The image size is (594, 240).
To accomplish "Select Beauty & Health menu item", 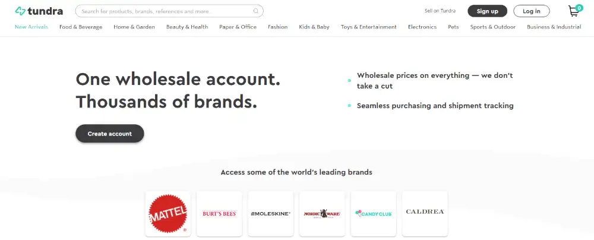I will [187, 27].
